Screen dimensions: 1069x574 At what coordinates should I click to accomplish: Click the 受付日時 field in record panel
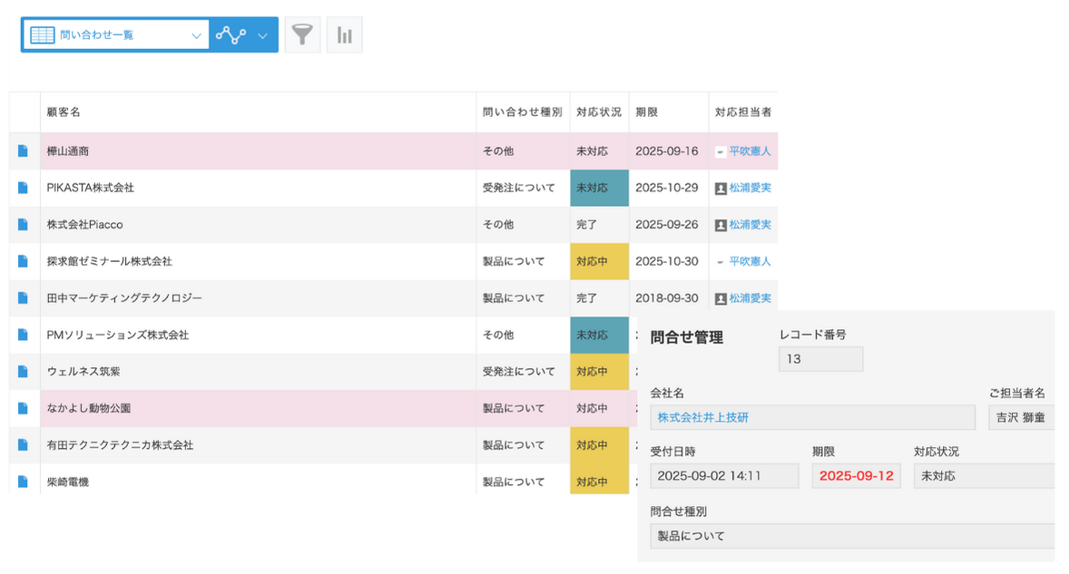click(724, 476)
